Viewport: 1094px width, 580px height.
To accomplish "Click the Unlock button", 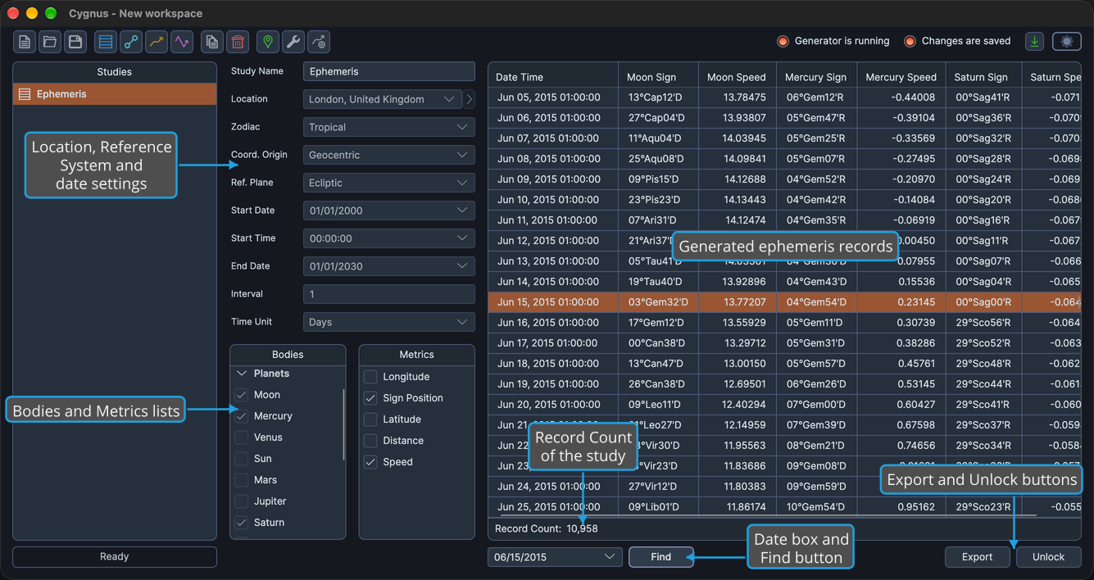I will (1049, 557).
